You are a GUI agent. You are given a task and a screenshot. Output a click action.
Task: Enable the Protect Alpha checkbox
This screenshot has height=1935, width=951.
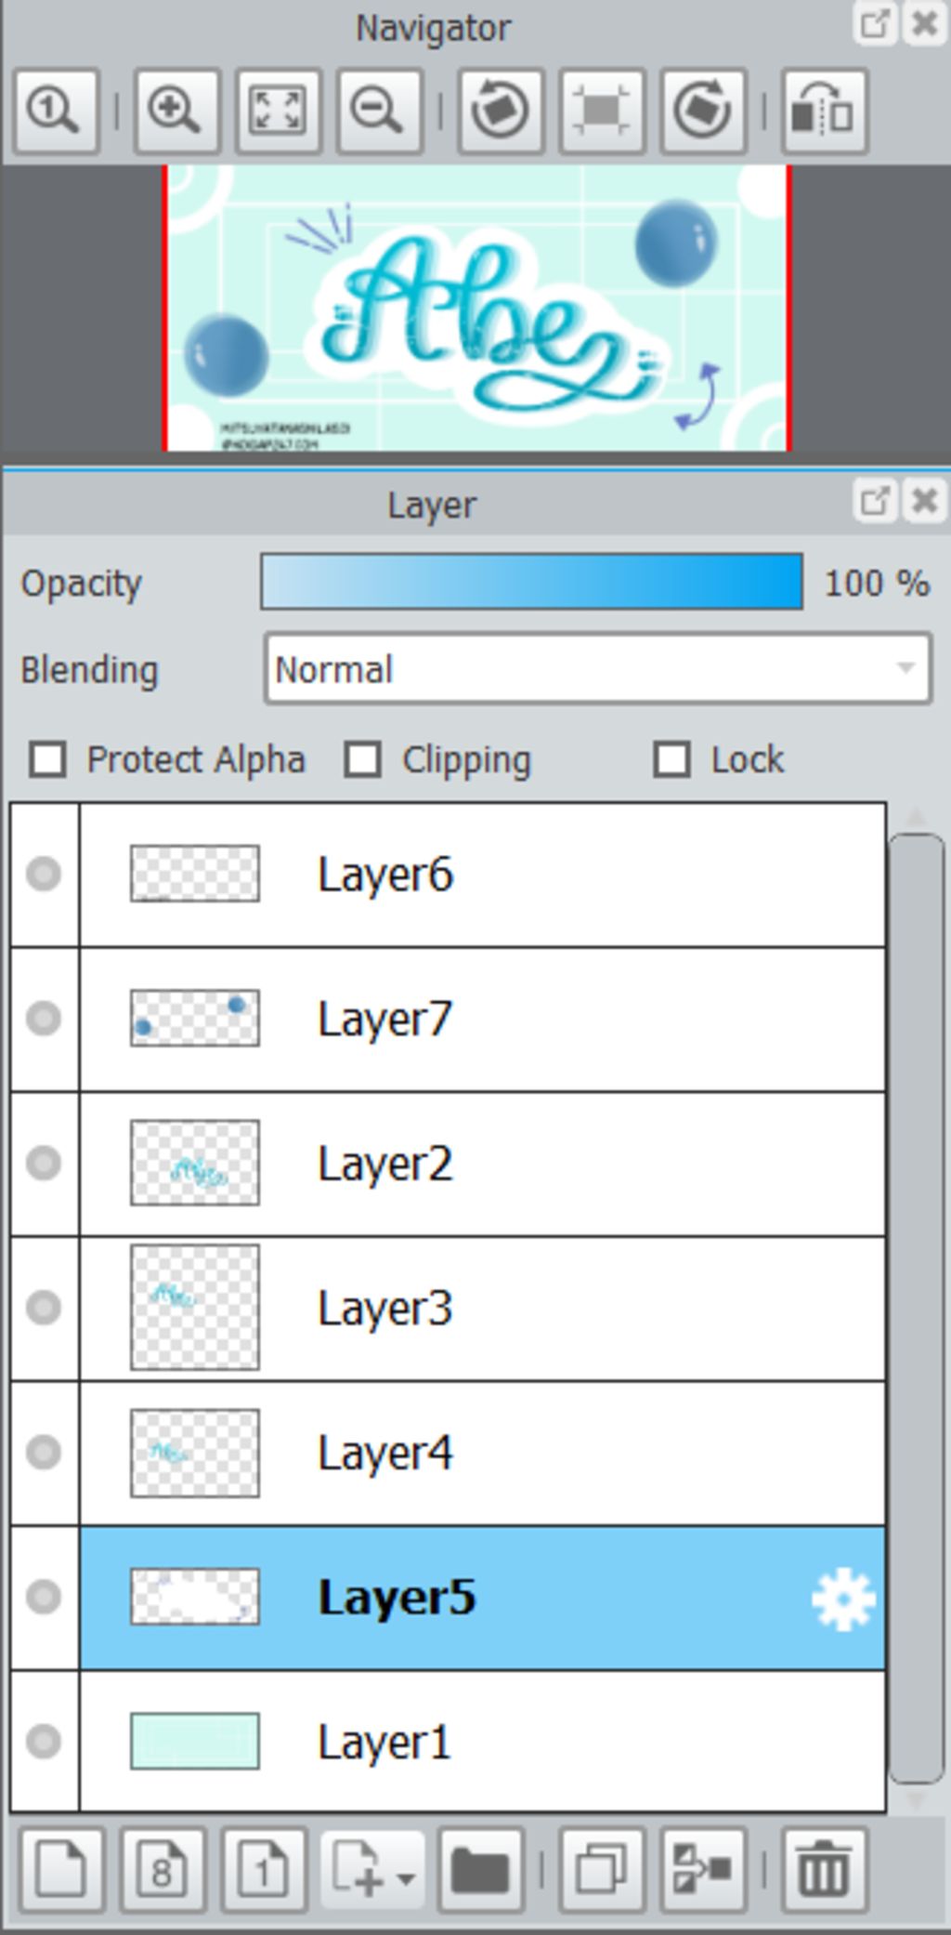pos(48,759)
